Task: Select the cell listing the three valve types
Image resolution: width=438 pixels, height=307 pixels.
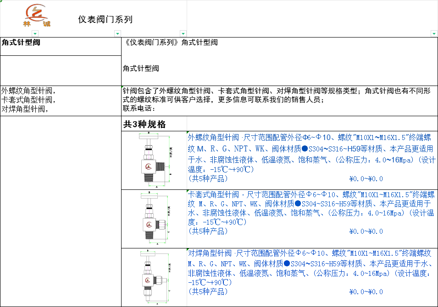Action: [x=61, y=100]
